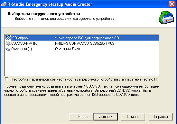Click the Съемный removable drive icon

[8, 49]
